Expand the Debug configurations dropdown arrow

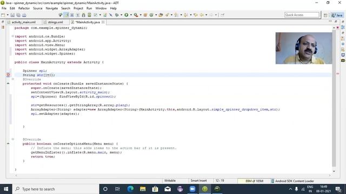coord(121,15)
